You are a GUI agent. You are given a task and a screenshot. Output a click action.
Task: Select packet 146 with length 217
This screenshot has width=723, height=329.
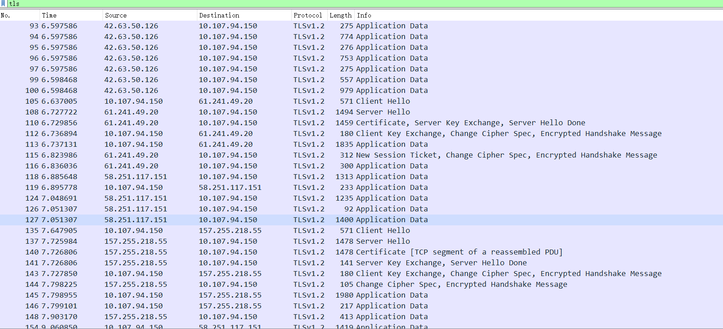pos(361,306)
